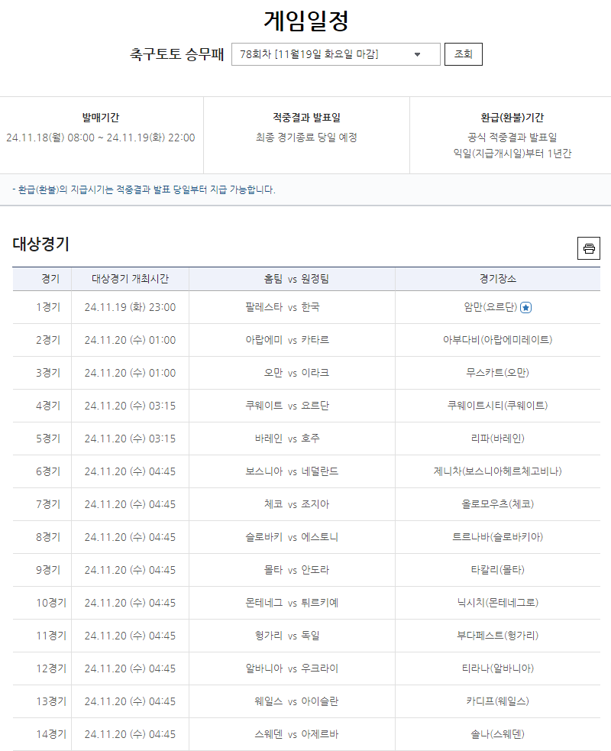This screenshot has height=751, width=611.
Task: Click the 발매기간 date range text
Action: coord(101,138)
